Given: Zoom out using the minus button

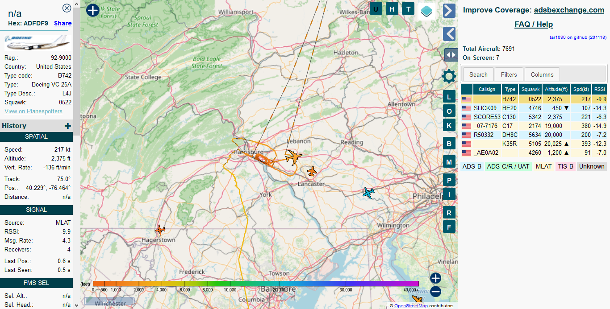Looking at the screenshot, I should point(435,292).
